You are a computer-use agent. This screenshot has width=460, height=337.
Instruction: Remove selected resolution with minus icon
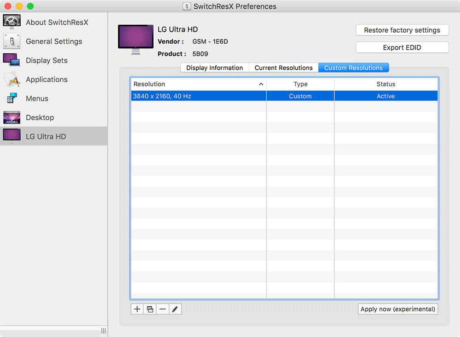[x=162, y=309]
